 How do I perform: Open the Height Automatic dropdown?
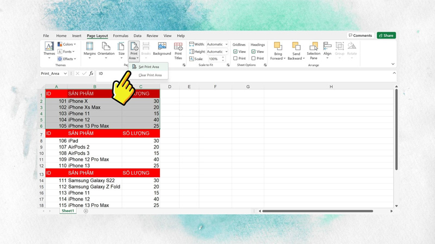(217, 52)
